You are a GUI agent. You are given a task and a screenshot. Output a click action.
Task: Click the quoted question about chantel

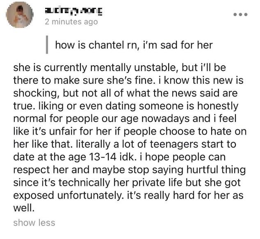[134, 44]
